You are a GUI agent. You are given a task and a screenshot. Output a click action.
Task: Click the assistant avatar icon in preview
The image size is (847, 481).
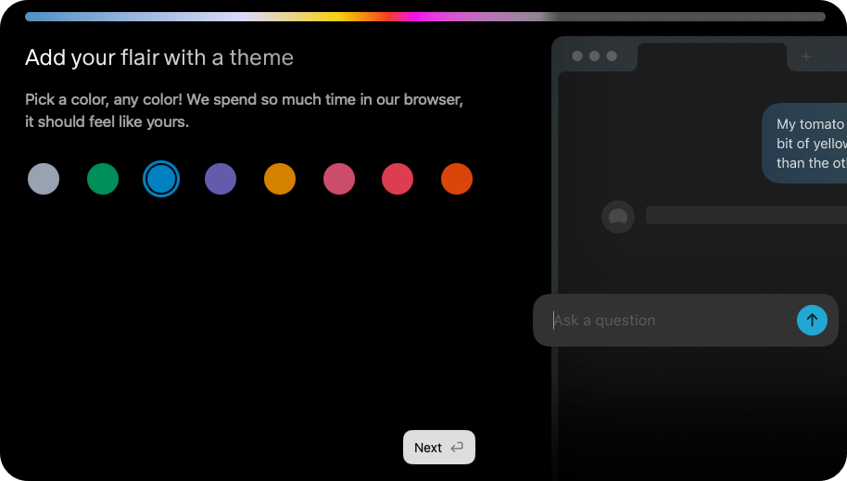618,217
